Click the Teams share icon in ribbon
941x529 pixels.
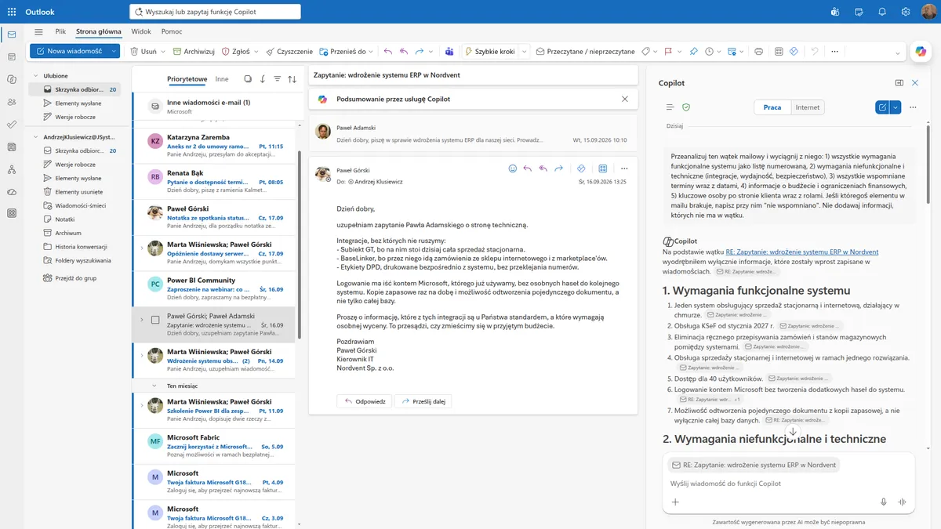coord(449,51)
